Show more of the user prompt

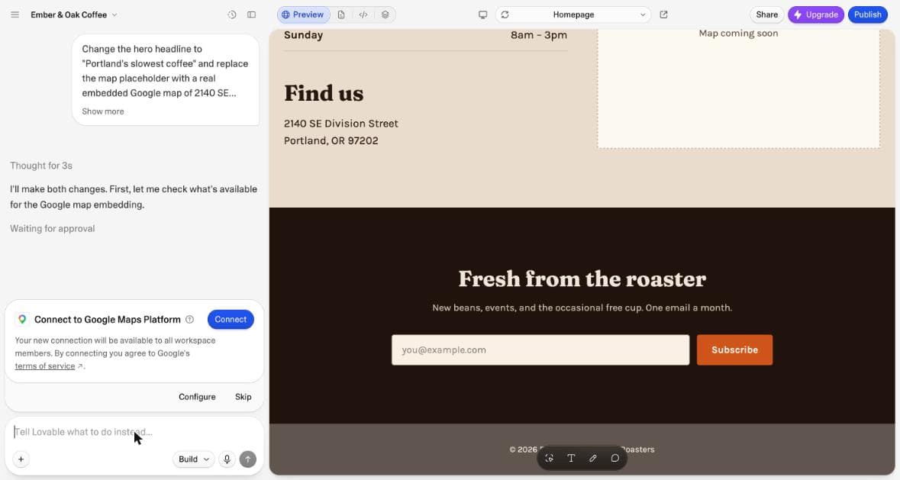tap(103, 111)
